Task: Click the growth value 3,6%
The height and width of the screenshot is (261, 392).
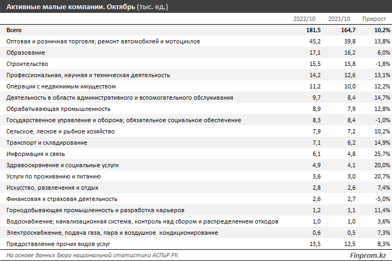Action: coord(383,221)
